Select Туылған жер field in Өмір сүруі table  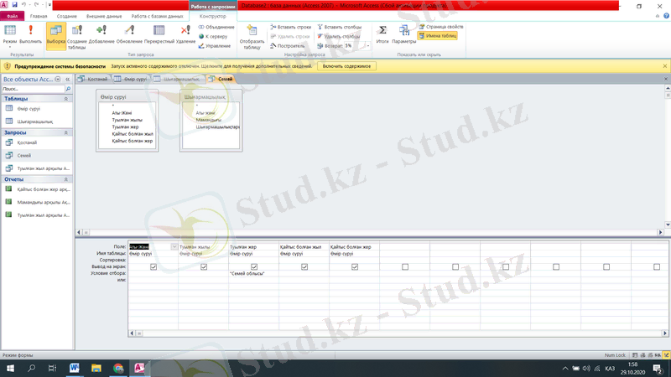125,127
